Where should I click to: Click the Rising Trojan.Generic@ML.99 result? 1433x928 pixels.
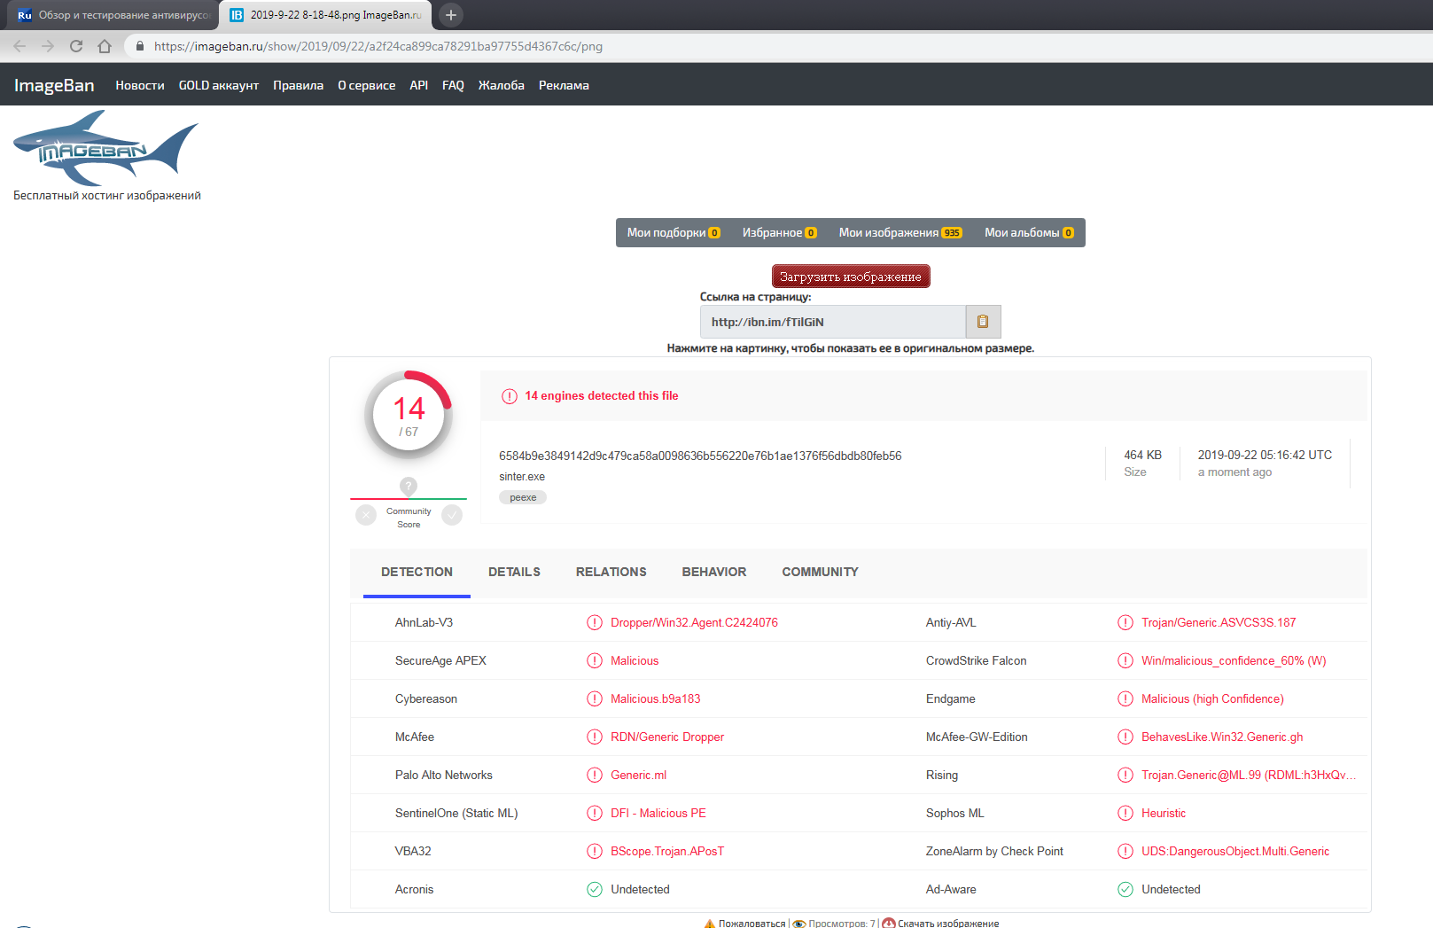point(1249,775)
